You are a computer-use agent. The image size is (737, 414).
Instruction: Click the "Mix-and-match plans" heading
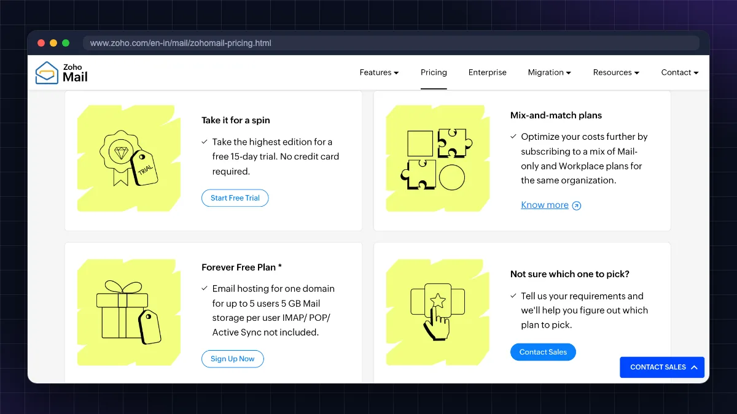coord(556,115)
